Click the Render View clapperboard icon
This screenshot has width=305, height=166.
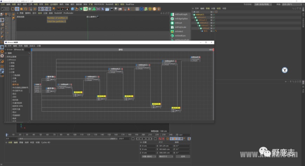click(59, 9)
